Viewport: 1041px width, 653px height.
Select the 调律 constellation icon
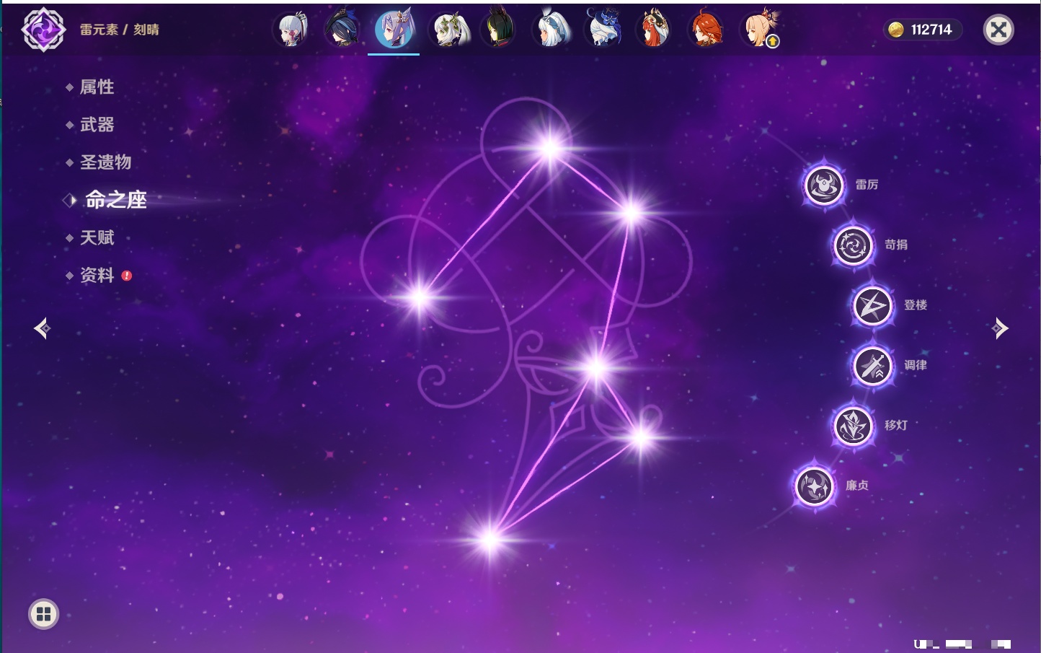872,366
